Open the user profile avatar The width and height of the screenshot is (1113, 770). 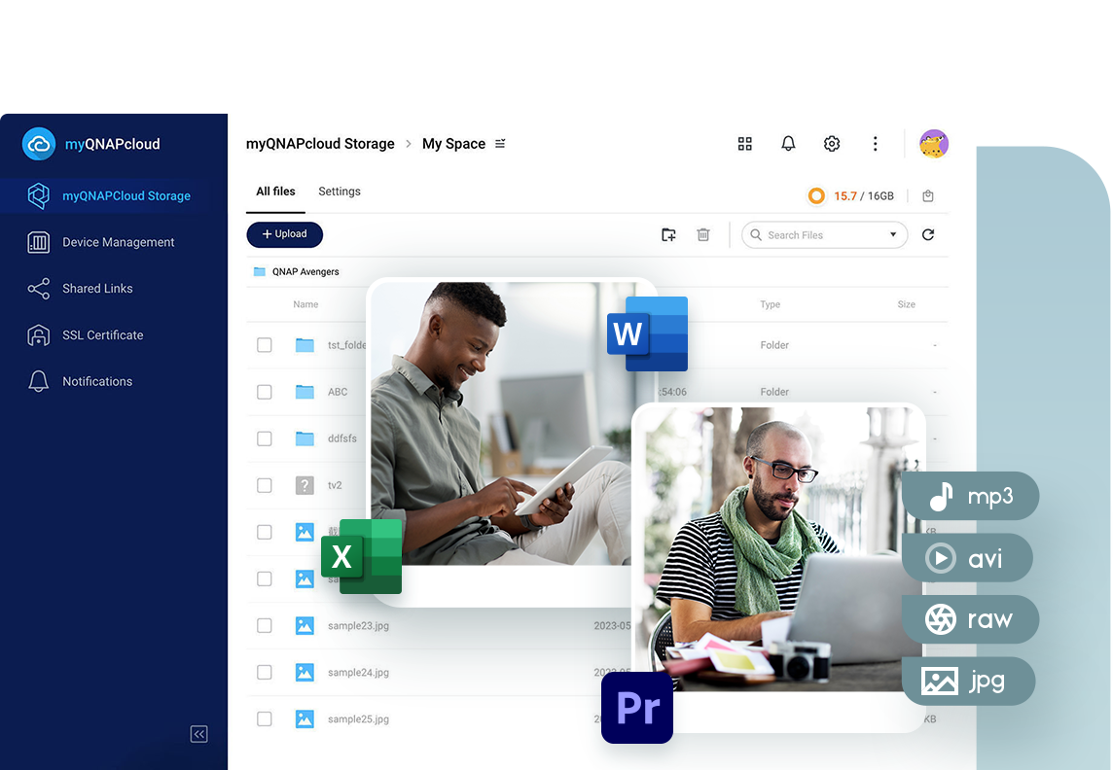[x=933, y=144]
